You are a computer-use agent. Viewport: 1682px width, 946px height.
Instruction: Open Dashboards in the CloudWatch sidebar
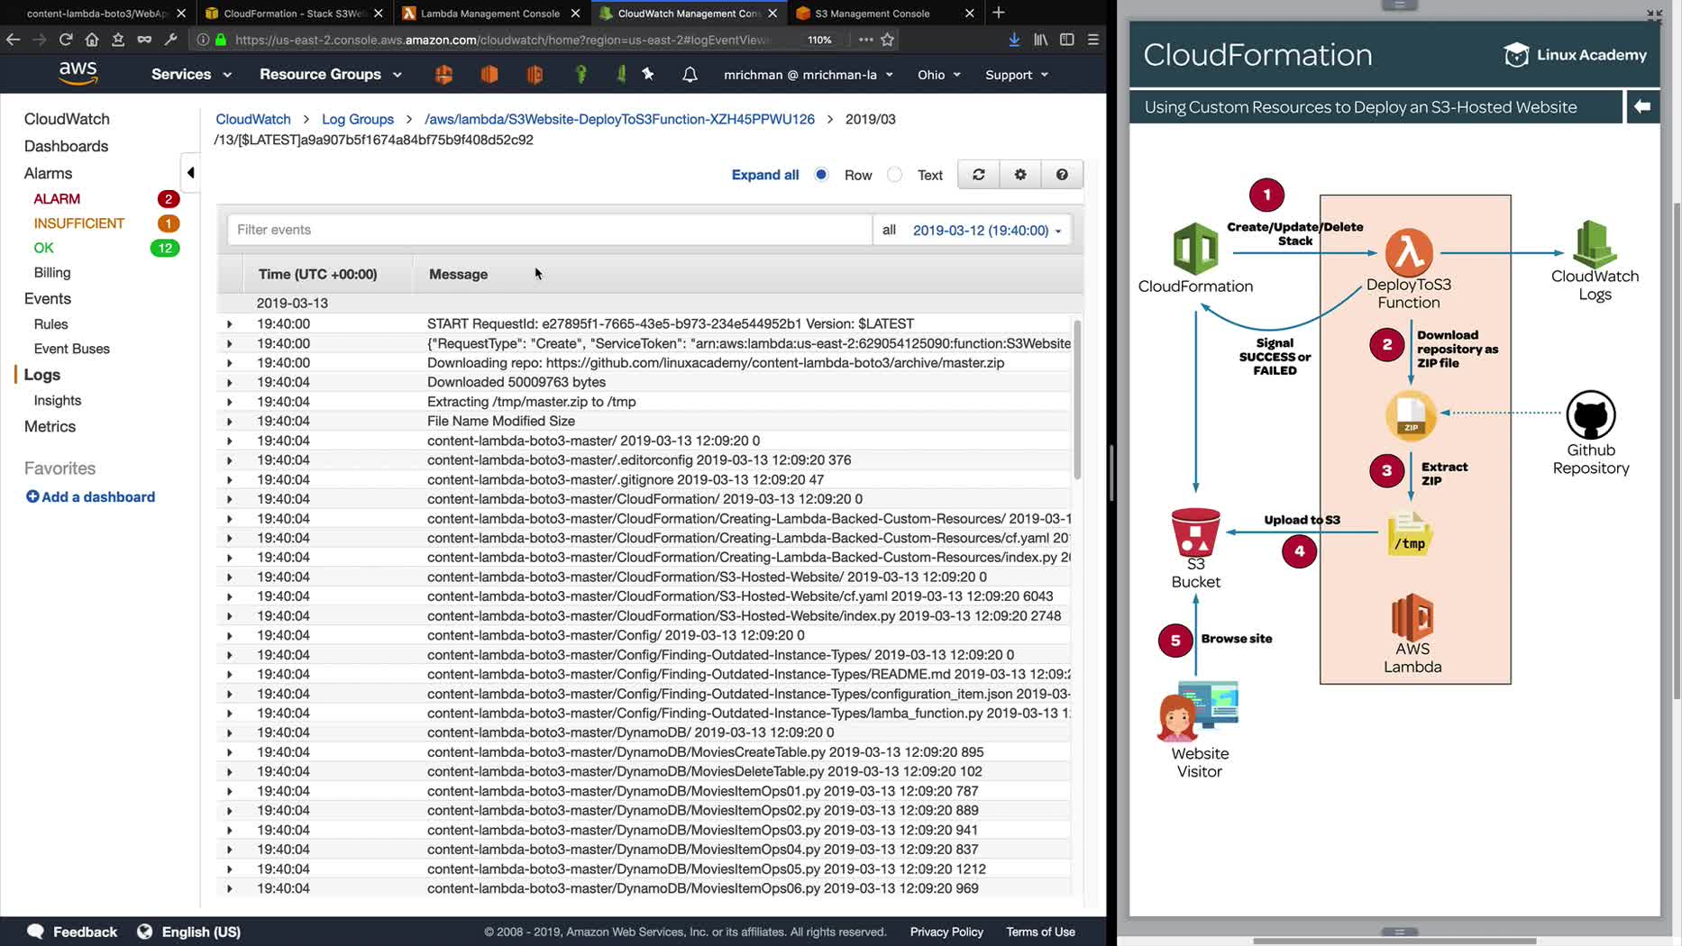pyautogui.click(x=66, y=146)
